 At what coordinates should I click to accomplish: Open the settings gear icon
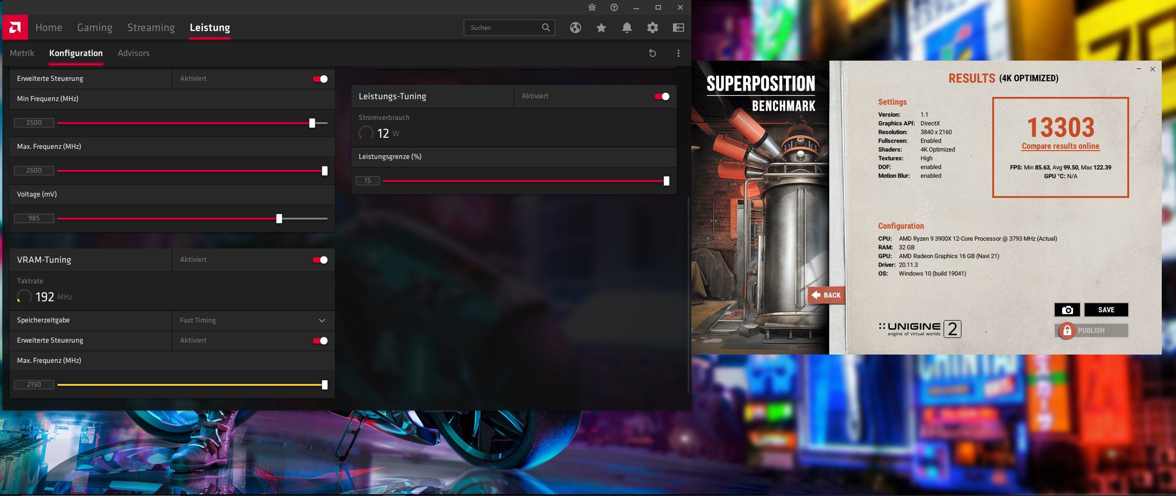(x=653, y=28)
